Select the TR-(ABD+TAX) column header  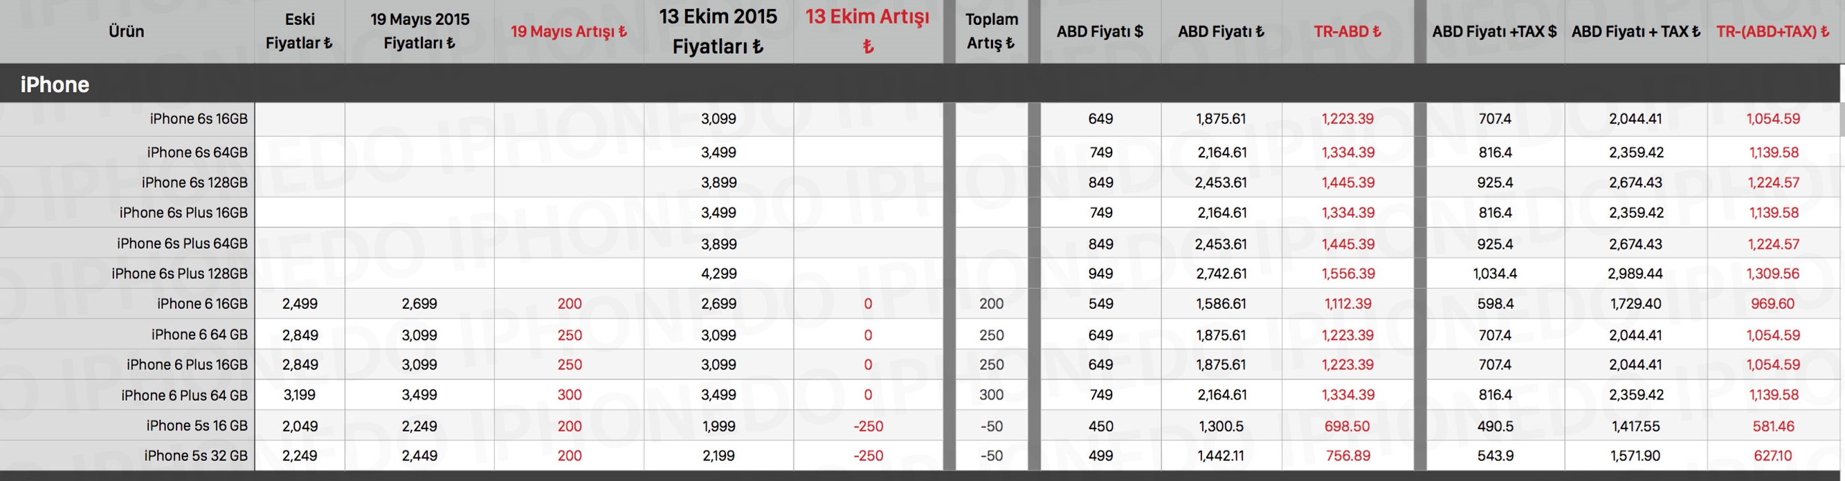point(1772,32)
